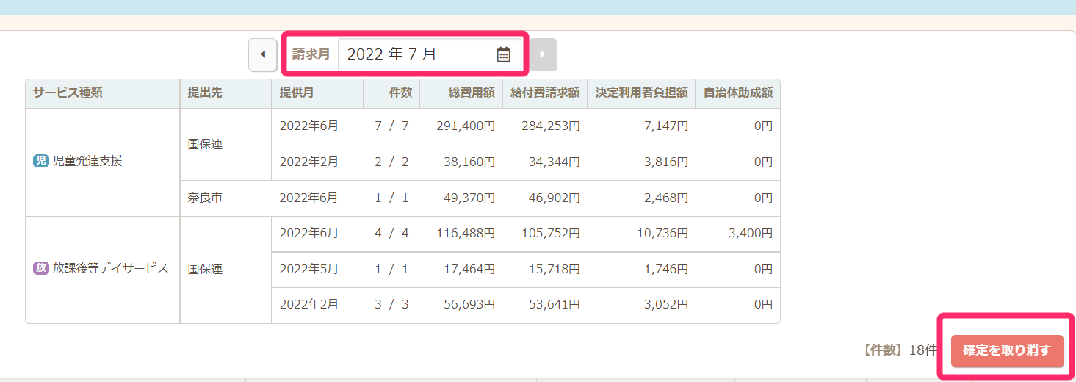Go to the previous billing month arrow
Viewport: 1076px width, 382px height.
tap(263, 55)
